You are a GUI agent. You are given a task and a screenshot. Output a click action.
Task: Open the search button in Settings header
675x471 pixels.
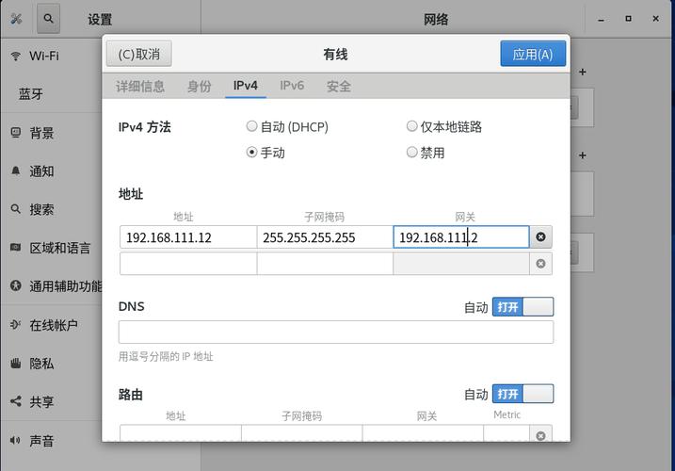[48, 19]
